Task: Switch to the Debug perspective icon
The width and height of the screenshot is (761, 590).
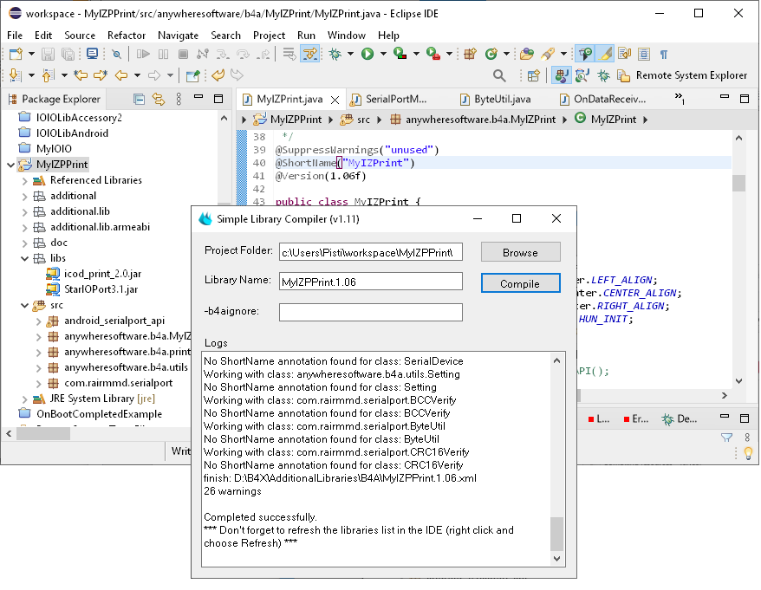Action: coord(603,75)
